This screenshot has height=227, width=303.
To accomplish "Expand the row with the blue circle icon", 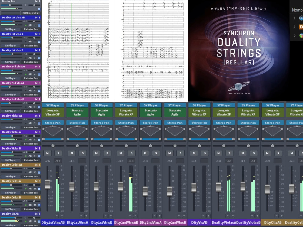I will tap(295, 18).
